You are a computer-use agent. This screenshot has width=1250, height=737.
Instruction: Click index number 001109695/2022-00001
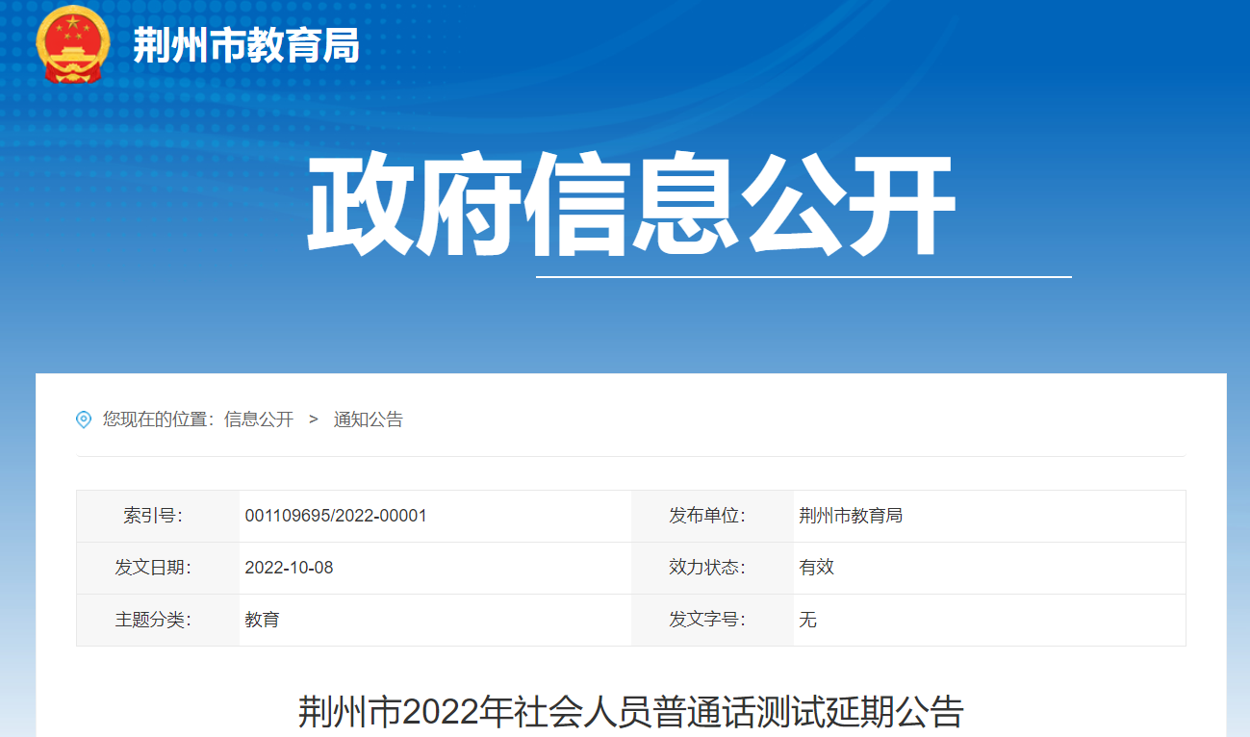pyautogui.click(x=336, y=516)
